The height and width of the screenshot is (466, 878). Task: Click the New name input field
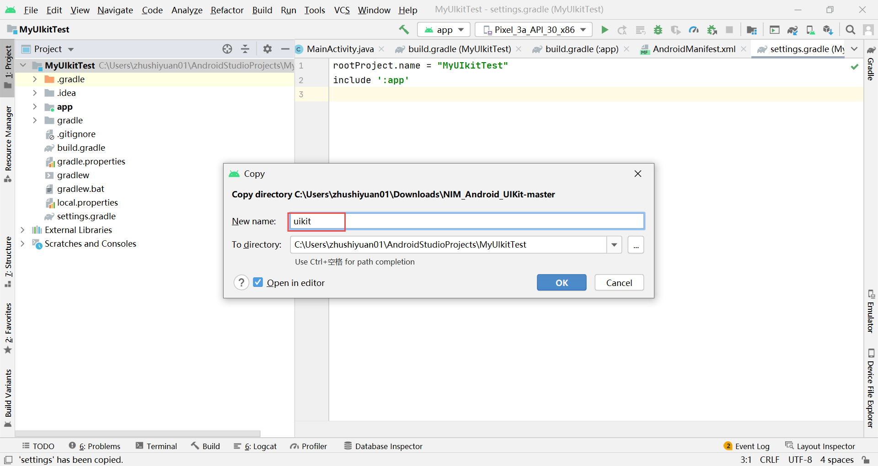466,221
